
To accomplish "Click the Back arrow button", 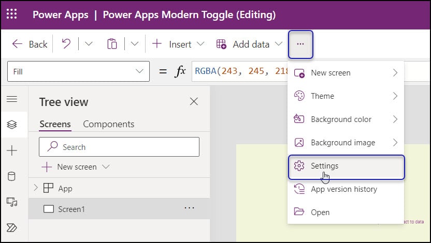I will pos(30,44).
